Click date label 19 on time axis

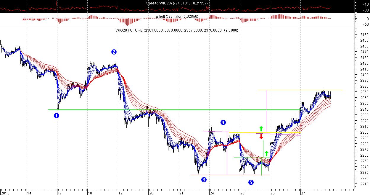[x=120, y=193]
